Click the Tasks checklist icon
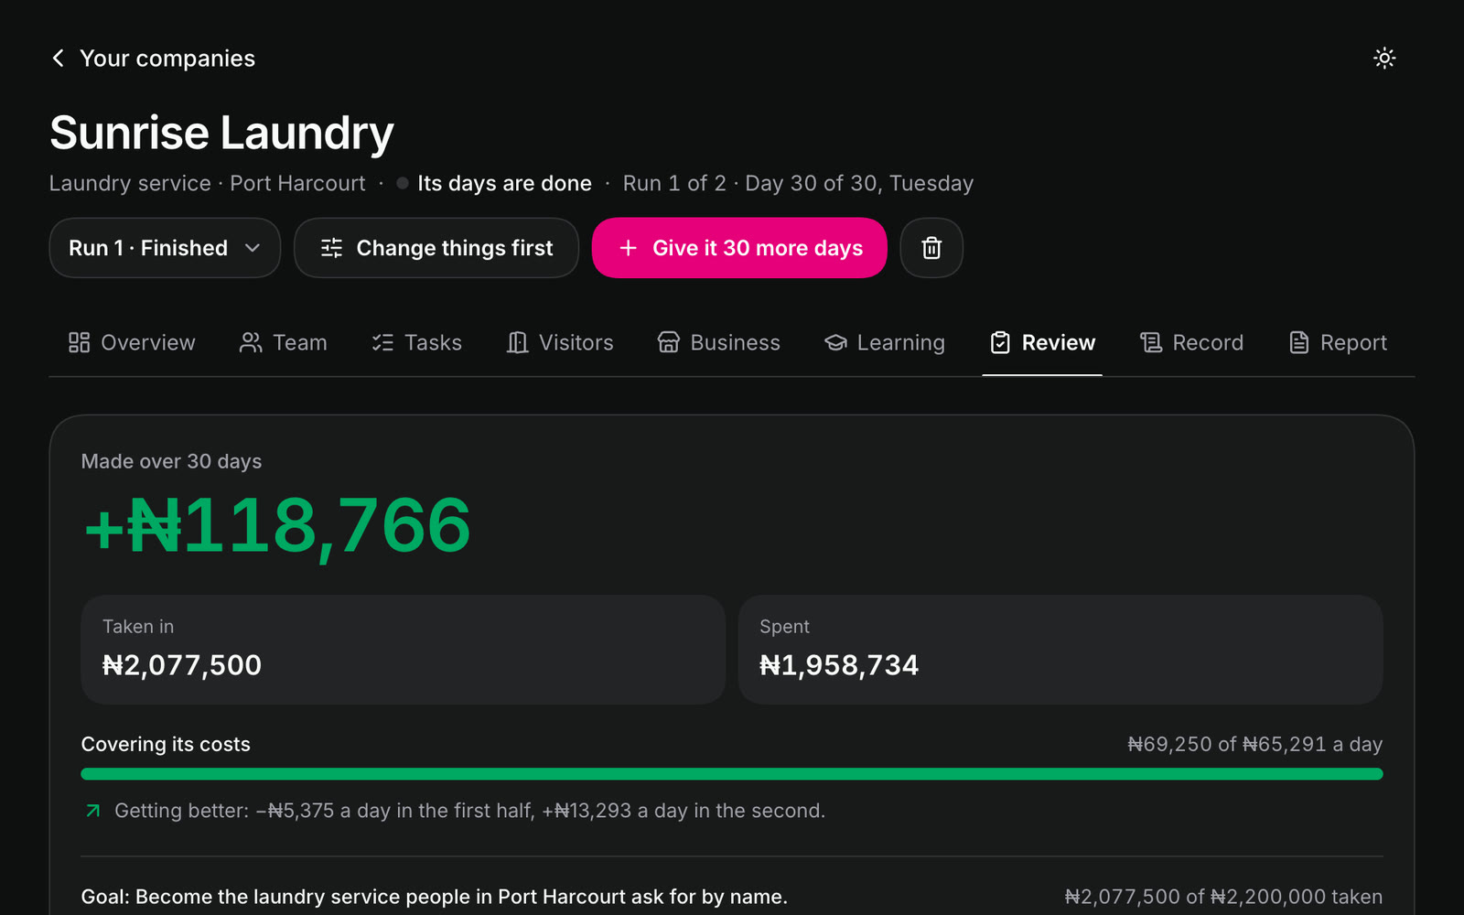1464x915 pixels. 382,343
